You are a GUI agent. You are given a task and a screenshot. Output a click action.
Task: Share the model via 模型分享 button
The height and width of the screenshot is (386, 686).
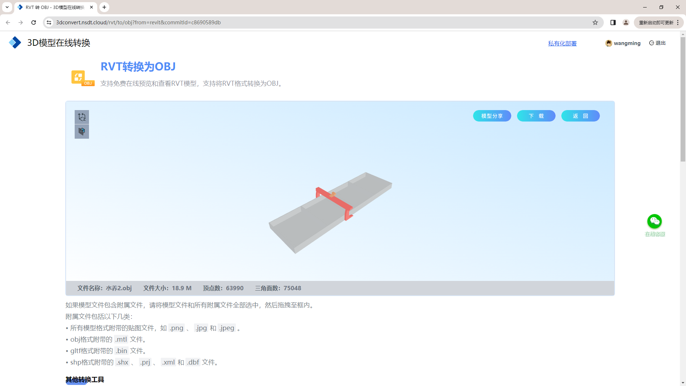point(492,116)
